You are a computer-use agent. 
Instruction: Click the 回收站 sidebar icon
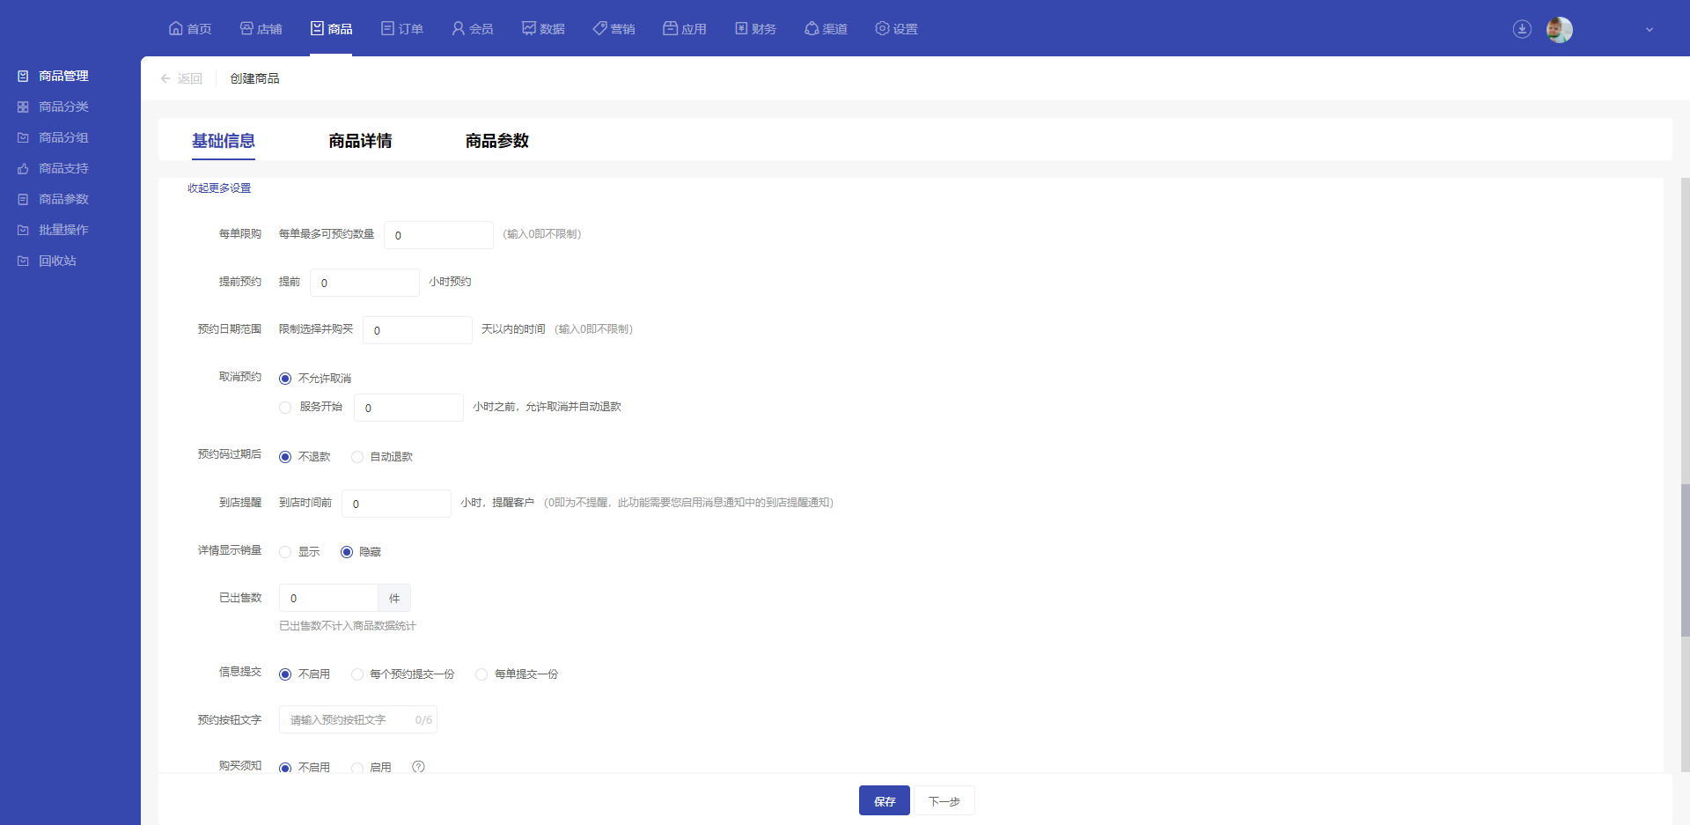pyautogui.click(x=23, y=261)
